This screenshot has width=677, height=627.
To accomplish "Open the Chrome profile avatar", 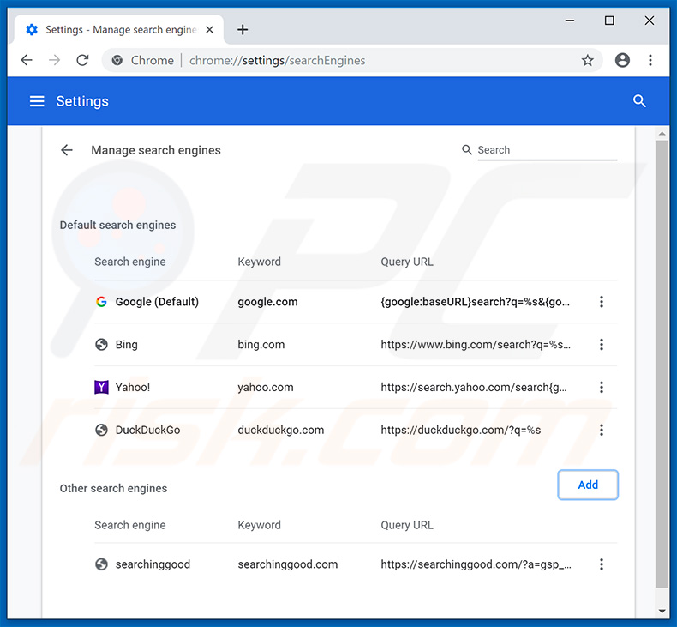I will tap(622, 60).
